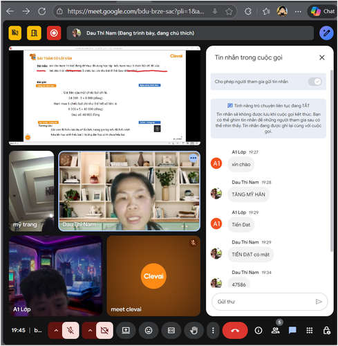Image resolution: width=338 pixels, height=346 pixels.
Task: Go back in the browser
Action: pos(10,11)
